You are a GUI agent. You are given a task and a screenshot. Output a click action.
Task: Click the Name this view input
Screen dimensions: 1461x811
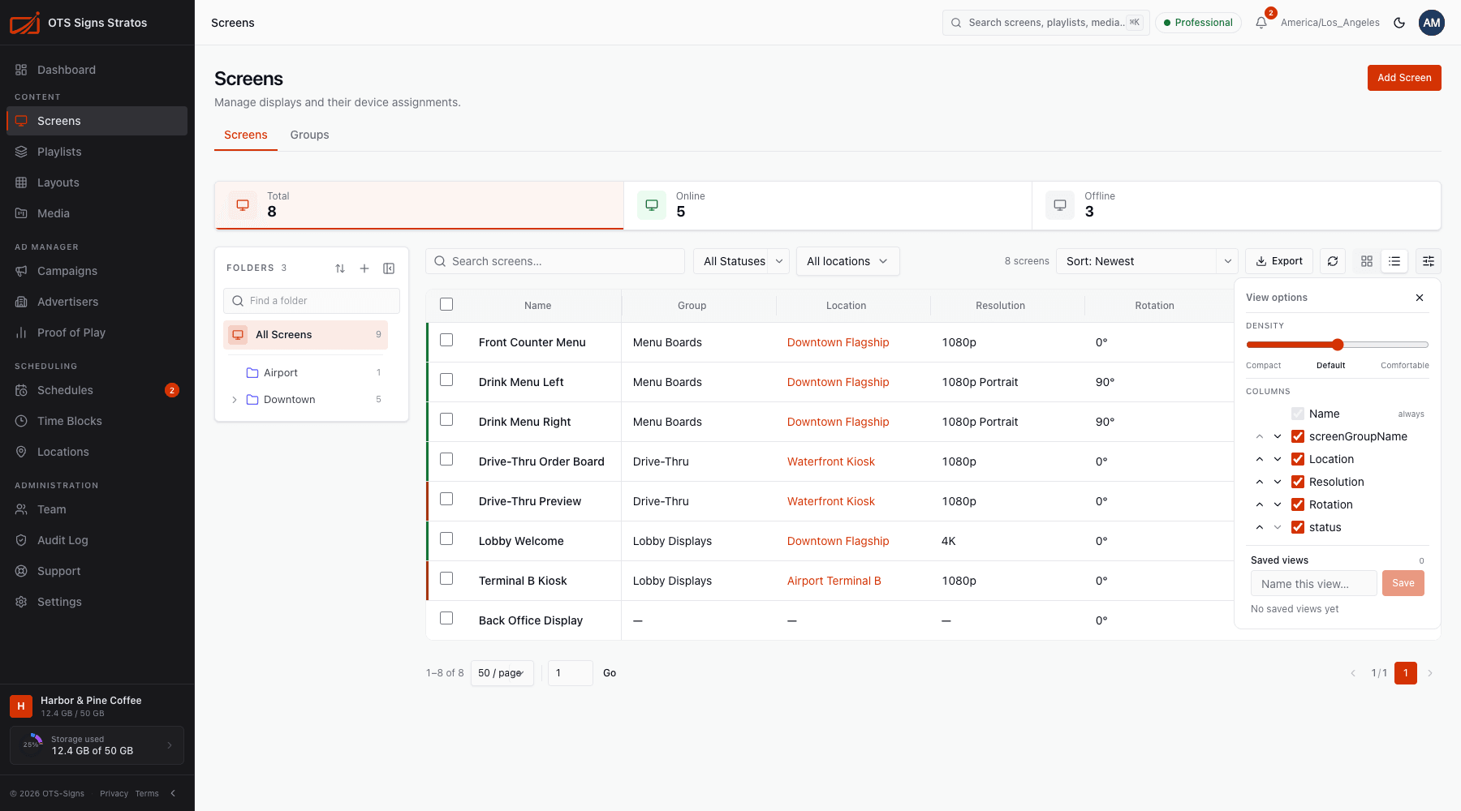[1313, 583]
